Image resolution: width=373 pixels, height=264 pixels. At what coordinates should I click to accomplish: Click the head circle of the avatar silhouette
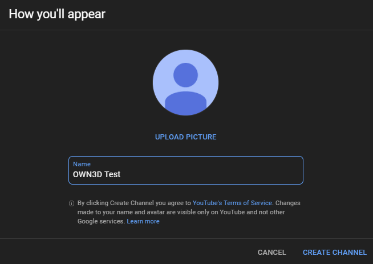tap(185, 75)
